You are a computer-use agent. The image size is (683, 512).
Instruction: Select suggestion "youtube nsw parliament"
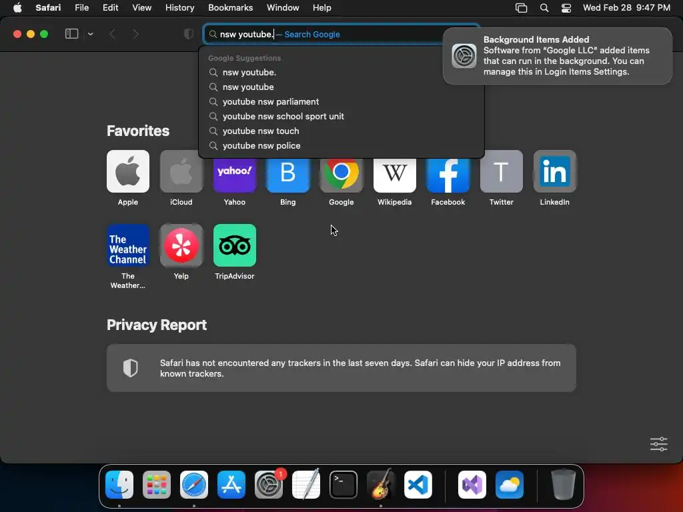341,102
